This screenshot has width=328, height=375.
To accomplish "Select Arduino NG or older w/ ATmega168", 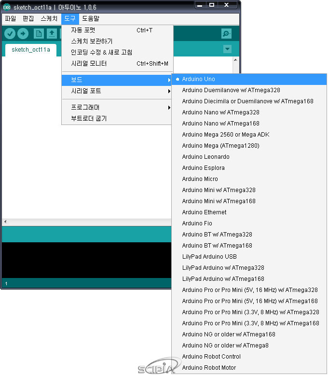I will (x=249, y=334).
